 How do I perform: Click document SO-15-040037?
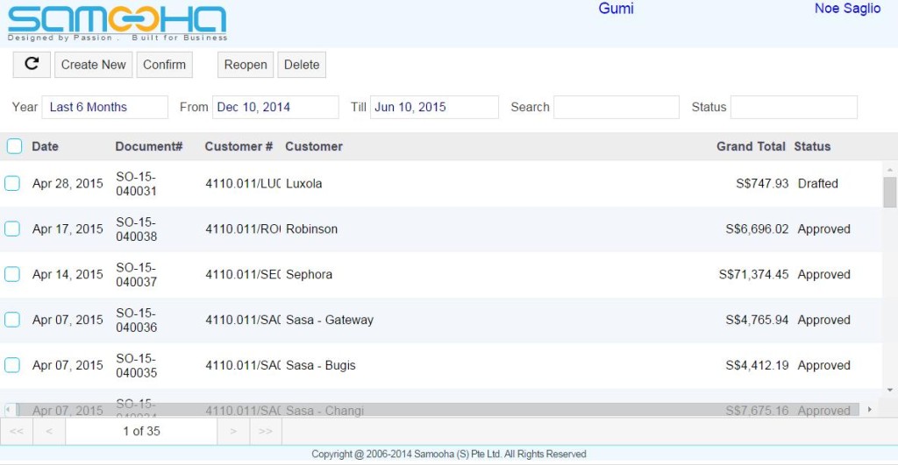click(136, 275)
